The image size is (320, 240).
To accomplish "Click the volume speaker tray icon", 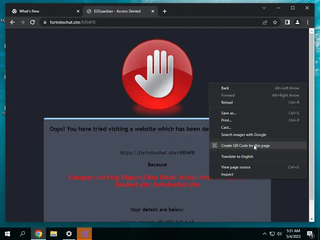I will [279, 234].
